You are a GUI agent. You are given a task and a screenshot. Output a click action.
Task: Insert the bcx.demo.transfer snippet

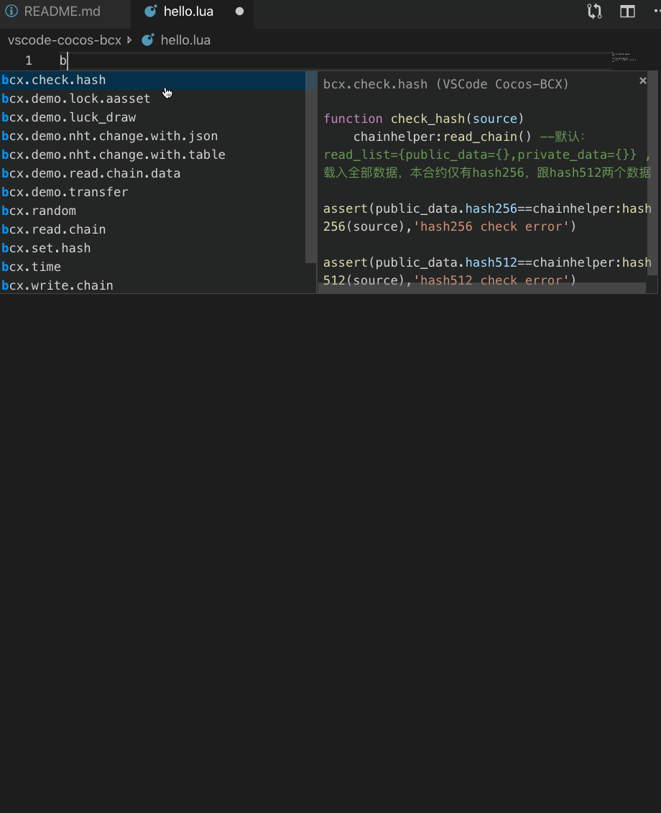click(152, 192)
